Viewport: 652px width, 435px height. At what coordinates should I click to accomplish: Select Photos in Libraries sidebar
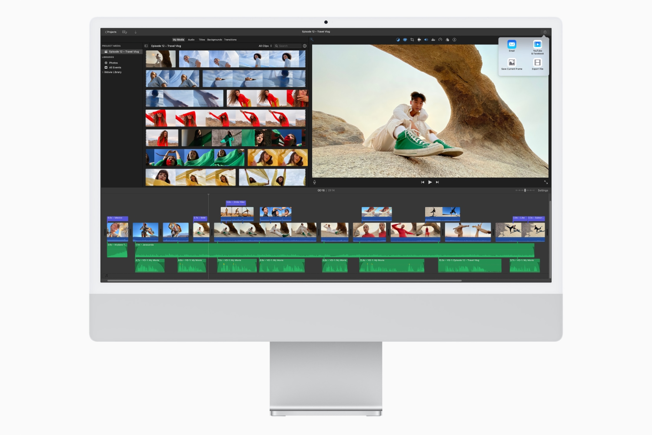(x=113, y=63)
